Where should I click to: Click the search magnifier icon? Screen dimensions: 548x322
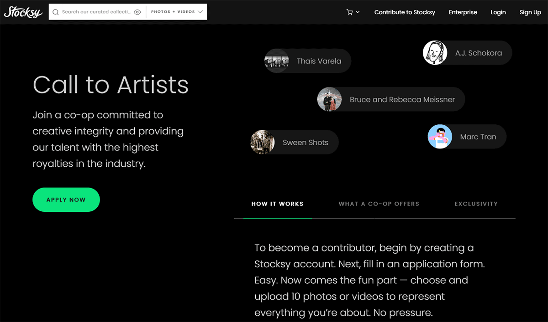[56, 12]
